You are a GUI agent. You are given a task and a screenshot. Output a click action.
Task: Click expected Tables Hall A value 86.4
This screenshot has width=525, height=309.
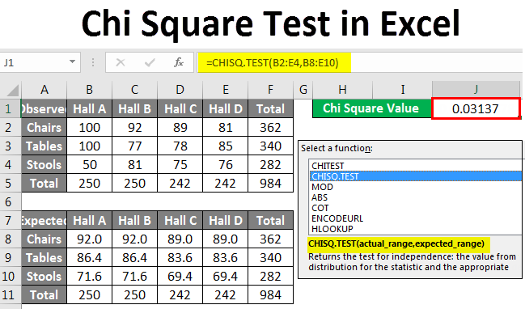(90, 257)
